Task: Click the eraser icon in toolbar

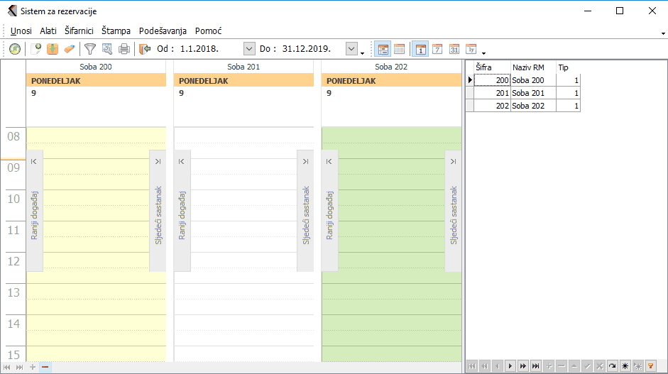Action: [69, 49]
